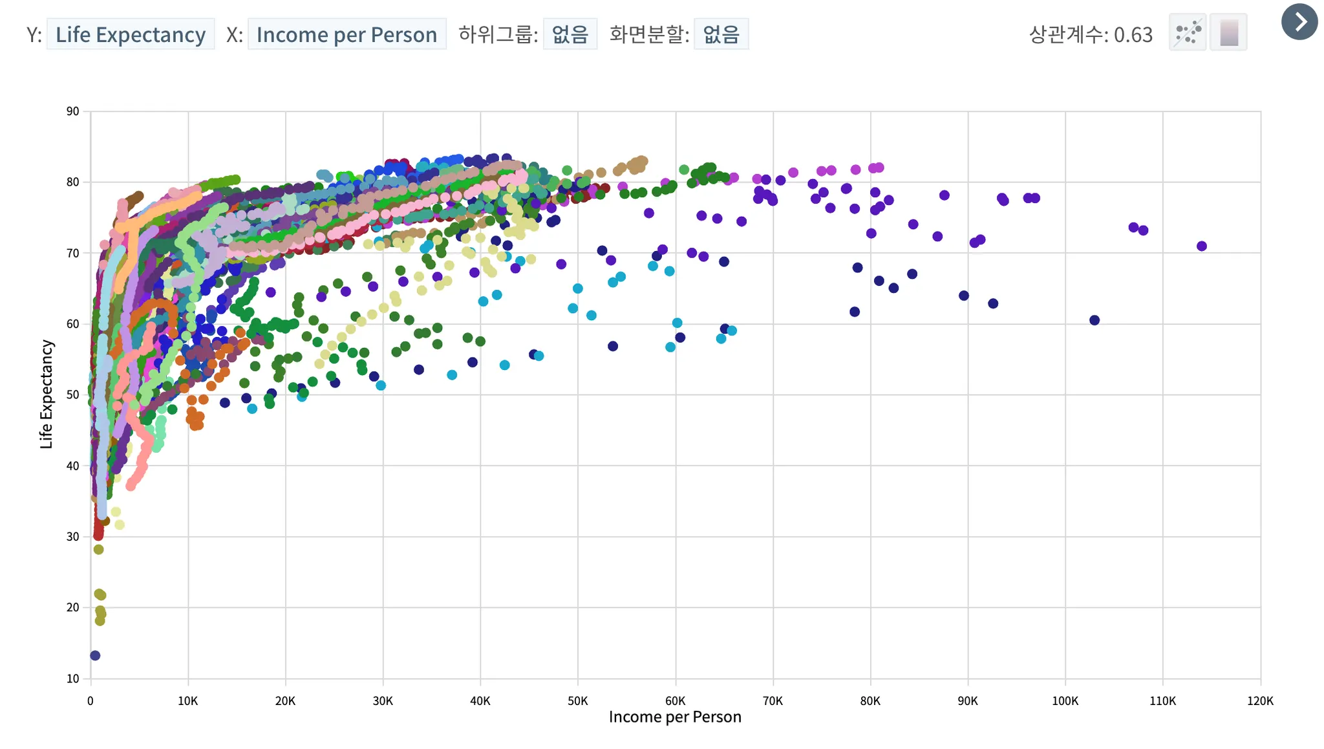Click the 120K x-axis tick label
Viewport: 1324px width, 749px height.
[1260, 700]
